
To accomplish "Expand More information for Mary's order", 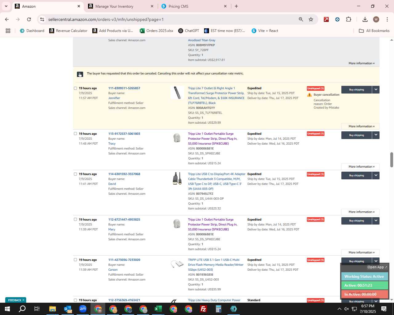I will [360, 253].
